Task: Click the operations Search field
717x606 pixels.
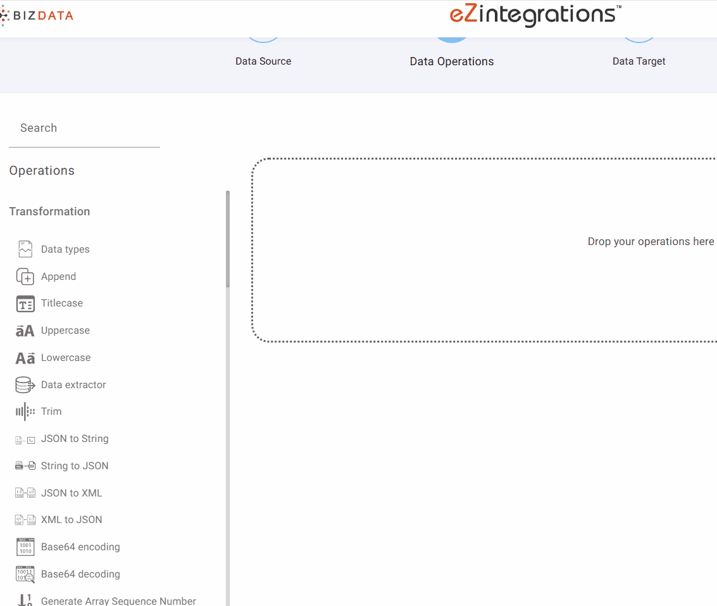Action: [x=84, y=129]
